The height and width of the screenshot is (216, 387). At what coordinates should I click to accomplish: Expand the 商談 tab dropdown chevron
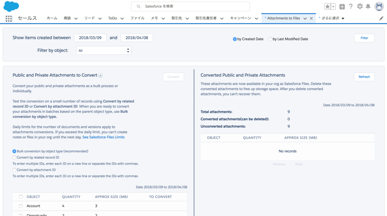[x=76, y=18]
